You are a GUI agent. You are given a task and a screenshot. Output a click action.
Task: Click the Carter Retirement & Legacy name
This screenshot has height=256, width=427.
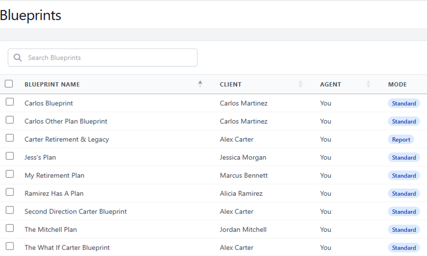67,139
